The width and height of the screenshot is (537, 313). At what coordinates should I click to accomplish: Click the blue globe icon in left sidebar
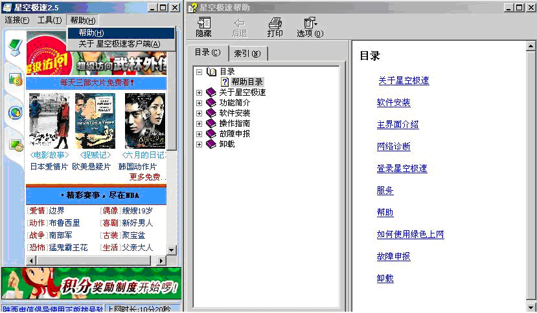[15, 113]
